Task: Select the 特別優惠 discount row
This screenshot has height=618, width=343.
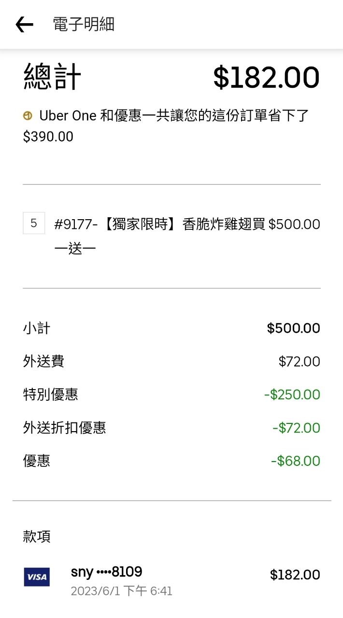Action: (50, 394)
